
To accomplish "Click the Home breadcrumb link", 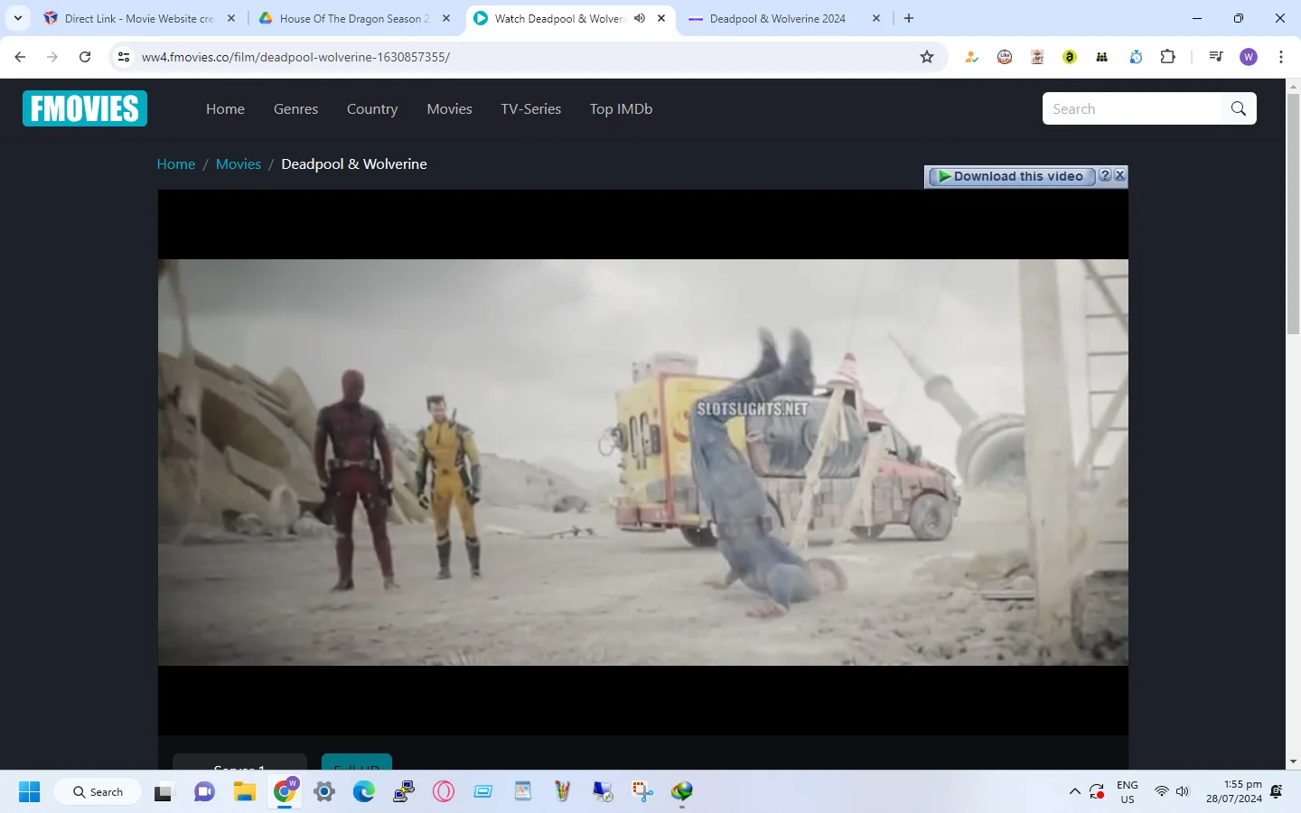I will tap(176, 164).
